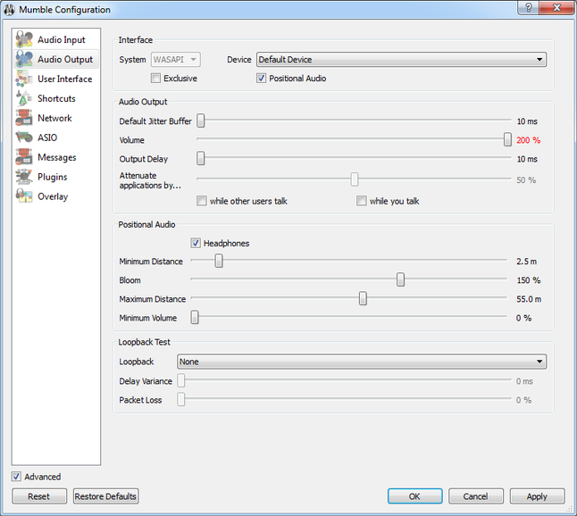Image resolution: width=577 pixels, height=516 pixels.
Task: Open the Audio Input settings icon
Action: tap(24, 40)
